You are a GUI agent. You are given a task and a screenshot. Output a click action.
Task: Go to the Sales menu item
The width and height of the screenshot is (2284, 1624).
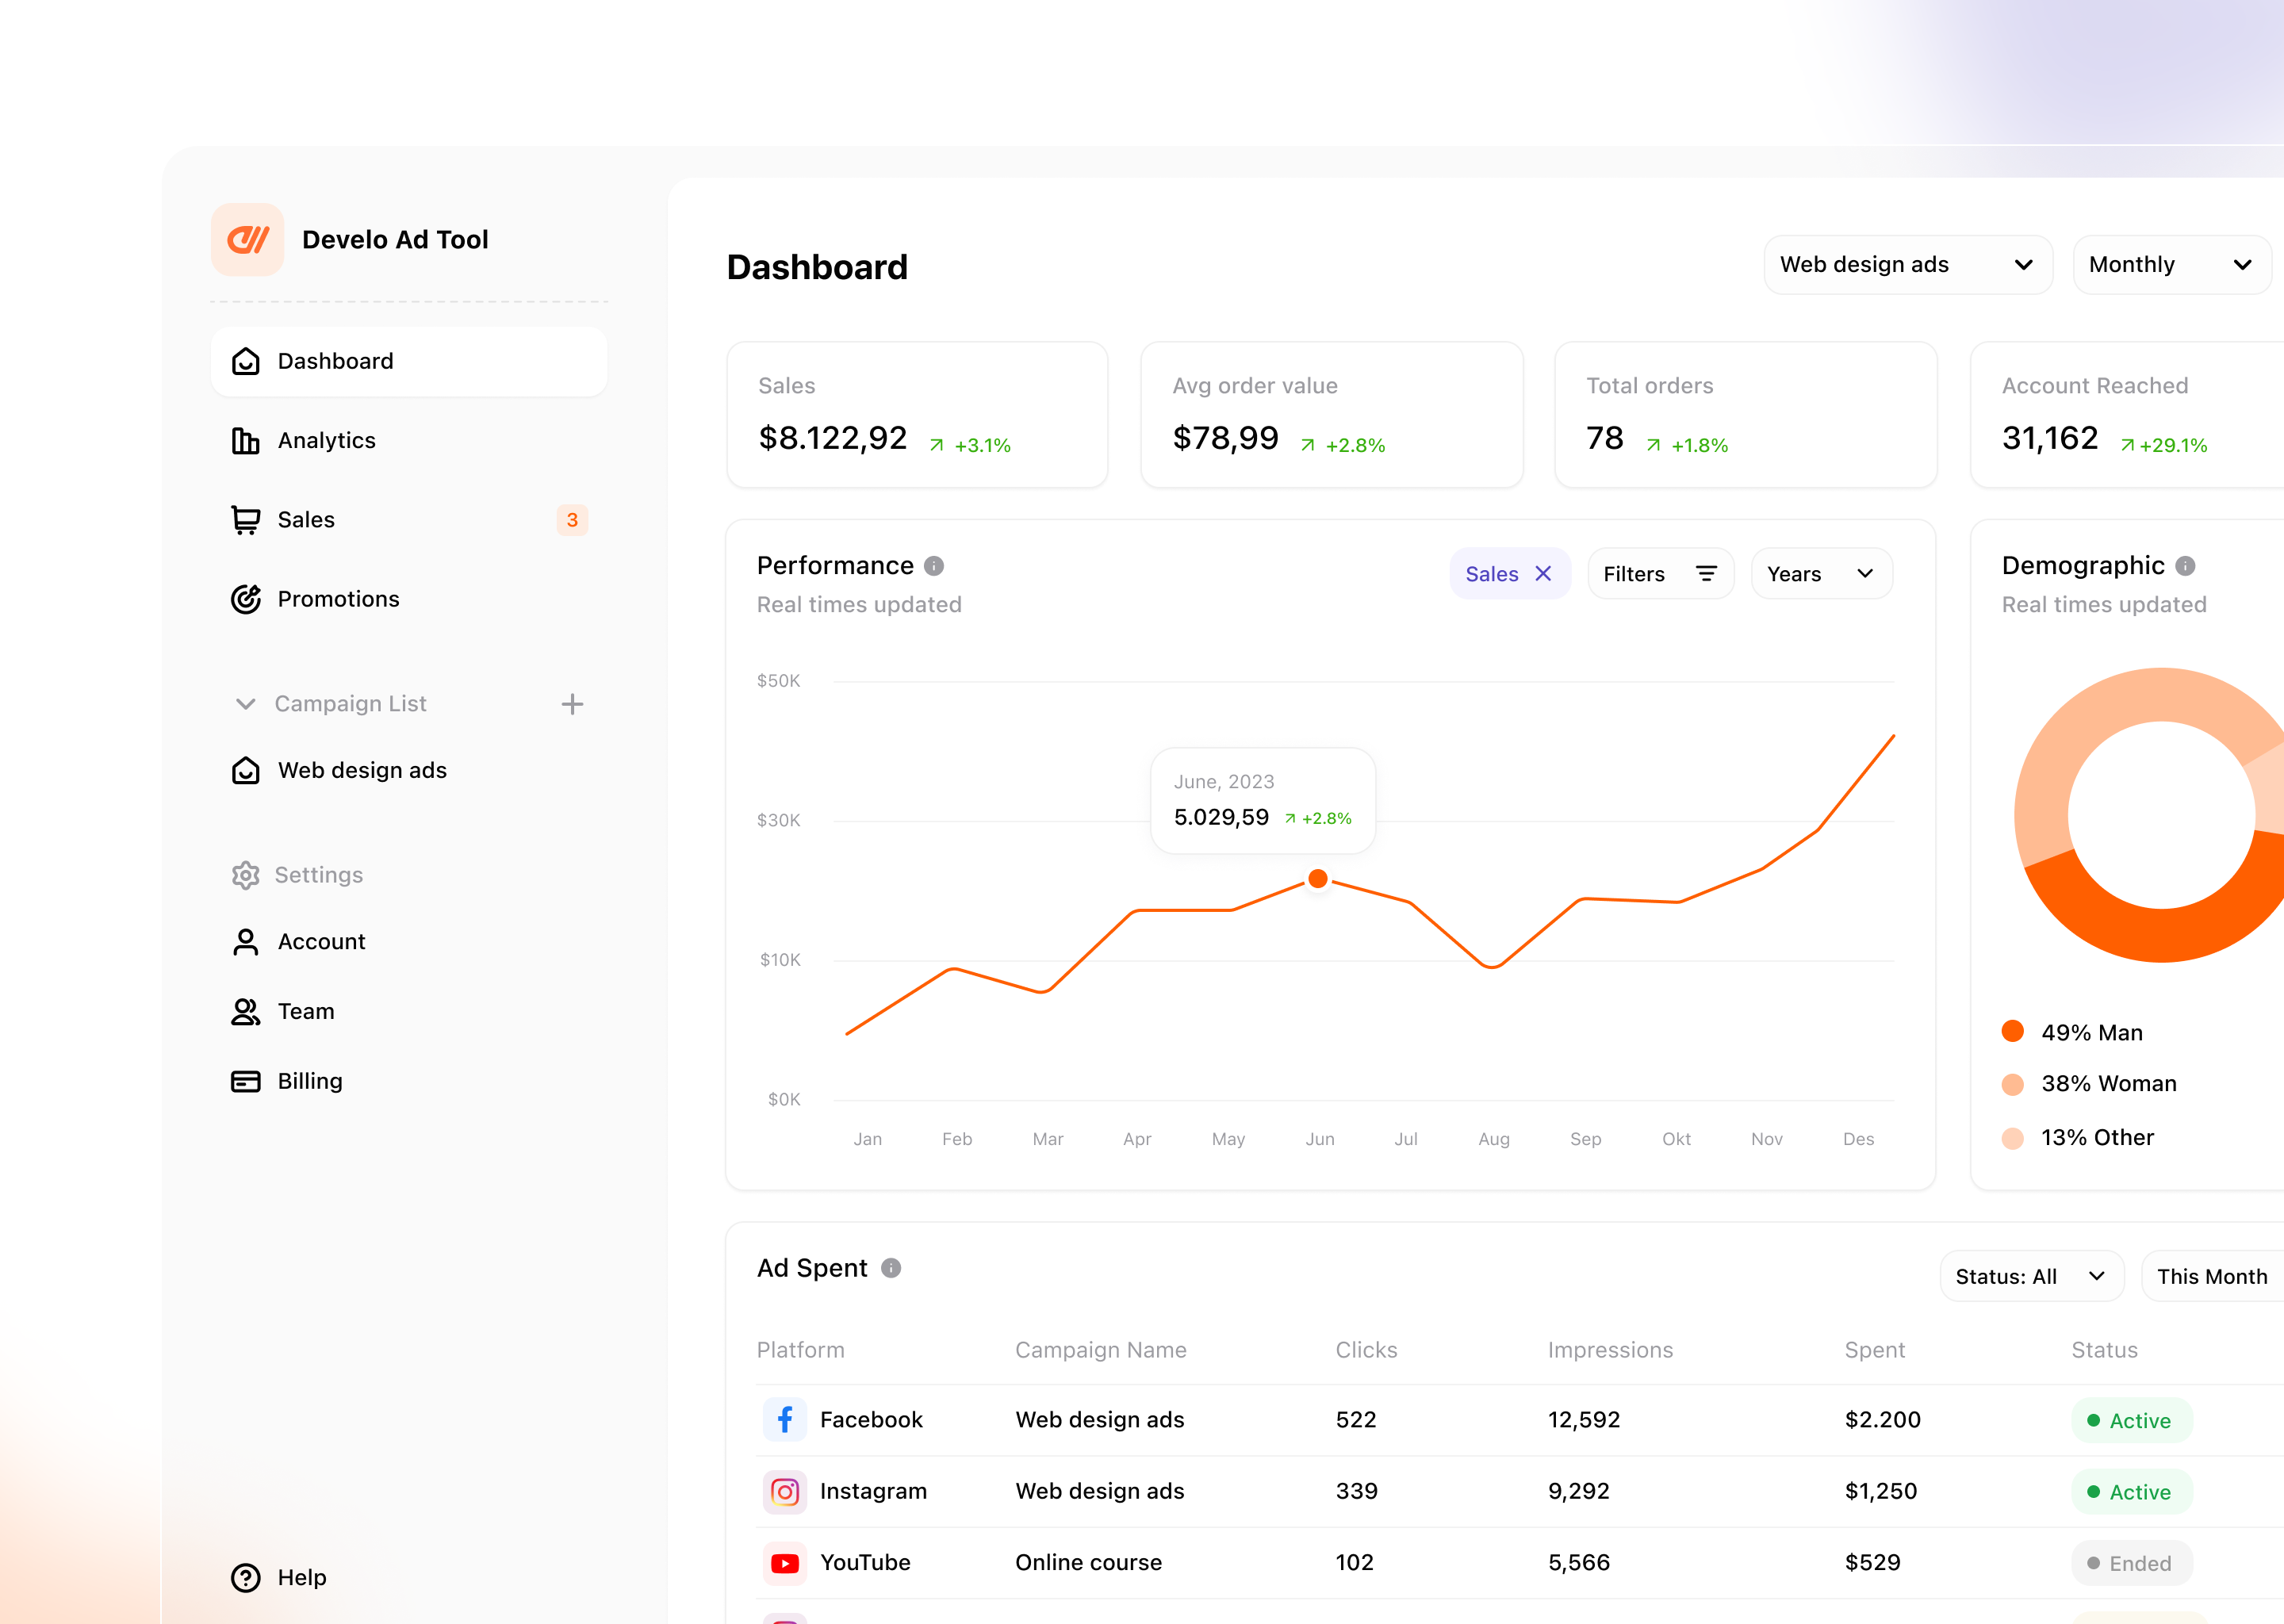click(x=409, y=520)
